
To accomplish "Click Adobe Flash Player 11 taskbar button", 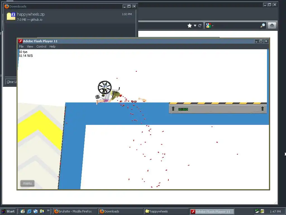I will point(212,212).
